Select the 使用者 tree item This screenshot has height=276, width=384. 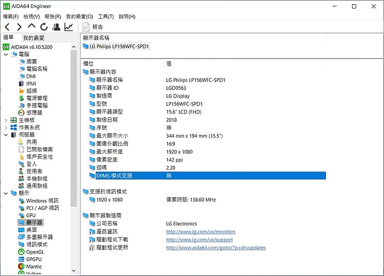30,171
